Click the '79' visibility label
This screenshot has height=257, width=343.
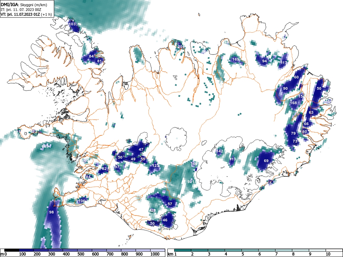click(293, 133)
